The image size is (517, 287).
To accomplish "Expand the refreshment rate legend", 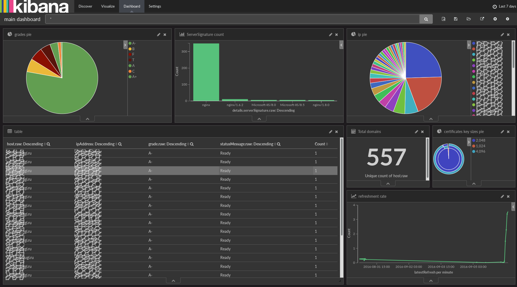I will tap(513, 207).
